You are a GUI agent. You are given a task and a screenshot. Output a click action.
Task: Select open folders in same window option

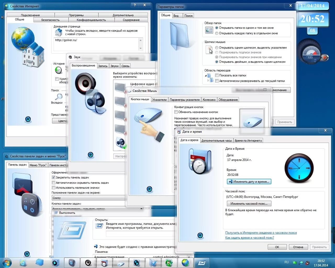(244, 28)
